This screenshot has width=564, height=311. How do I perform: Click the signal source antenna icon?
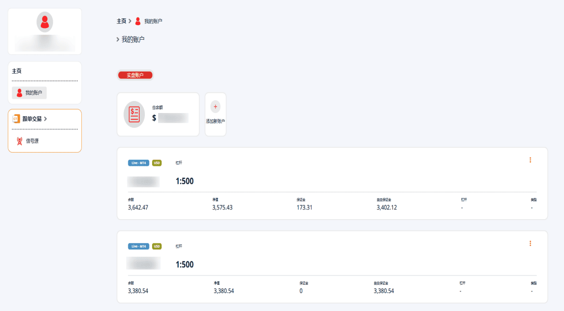(x=19, y=141)
